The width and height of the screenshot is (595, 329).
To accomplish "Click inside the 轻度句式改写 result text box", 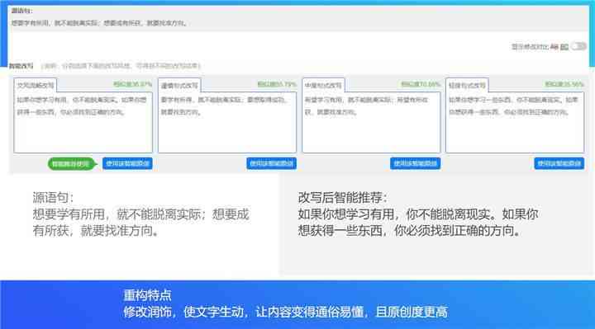I will 515,122.
